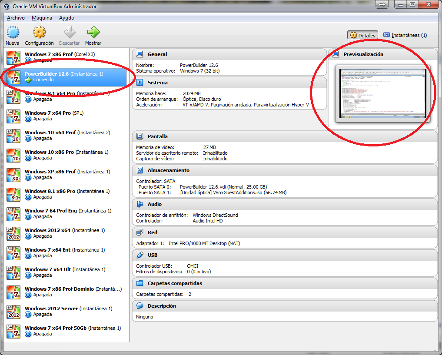Select Window 7 64 Prof Eng machine

pos(66,213)
